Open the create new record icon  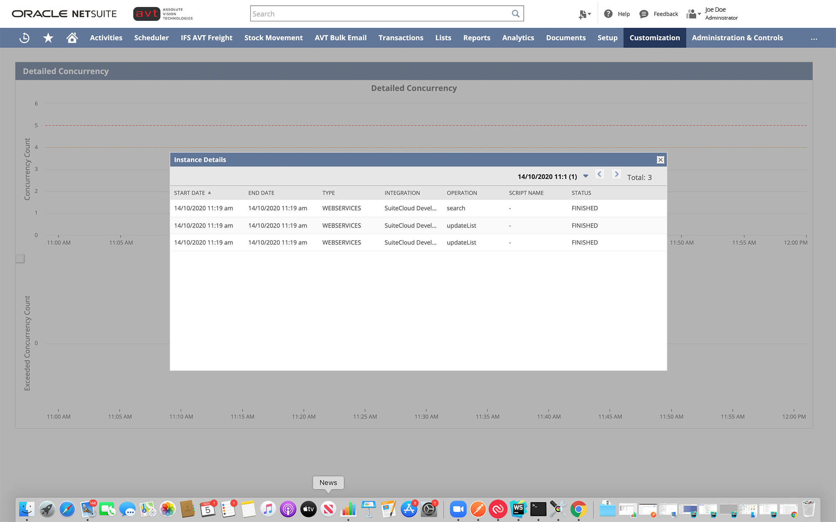tap(584, 14)
